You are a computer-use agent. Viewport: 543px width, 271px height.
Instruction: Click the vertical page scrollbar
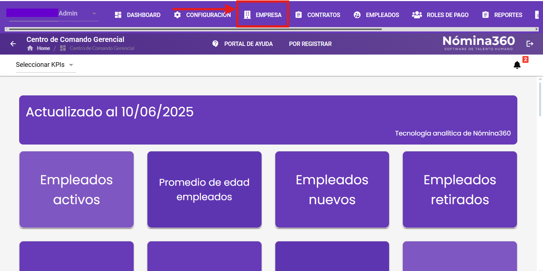pos(540,99)
